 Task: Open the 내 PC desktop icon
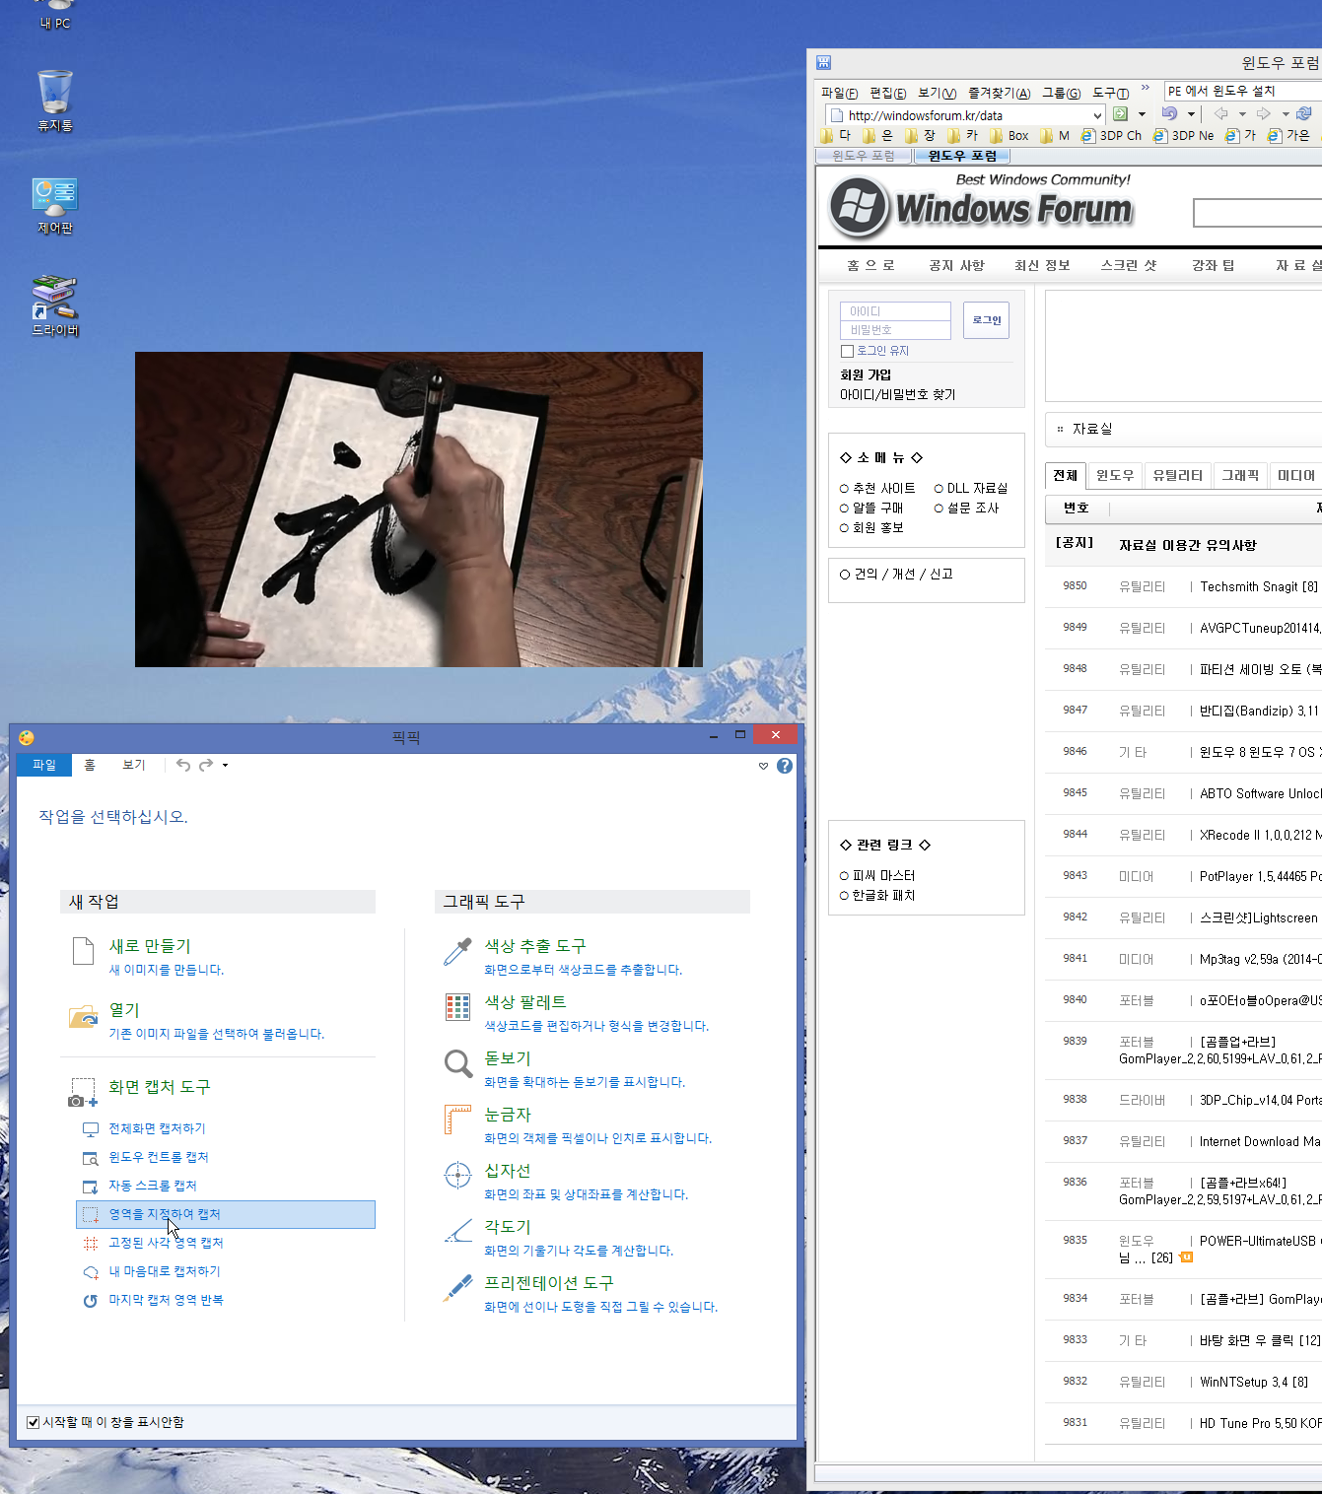(55, 16)
